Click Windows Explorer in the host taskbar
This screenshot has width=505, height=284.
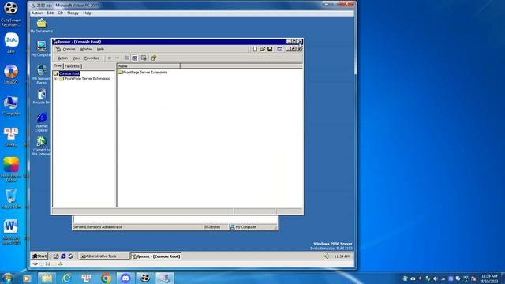(x=47, y=278)
